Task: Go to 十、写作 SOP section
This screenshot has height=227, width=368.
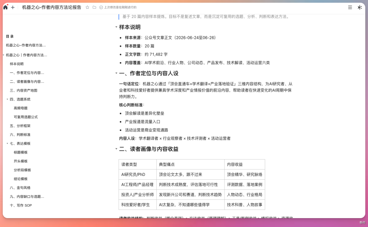Action: (21, 206)
